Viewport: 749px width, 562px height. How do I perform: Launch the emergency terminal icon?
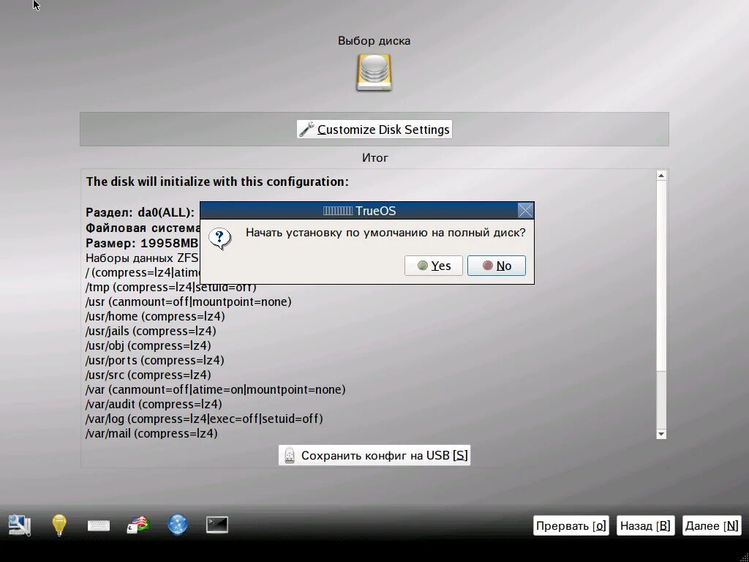coord(217,525)
